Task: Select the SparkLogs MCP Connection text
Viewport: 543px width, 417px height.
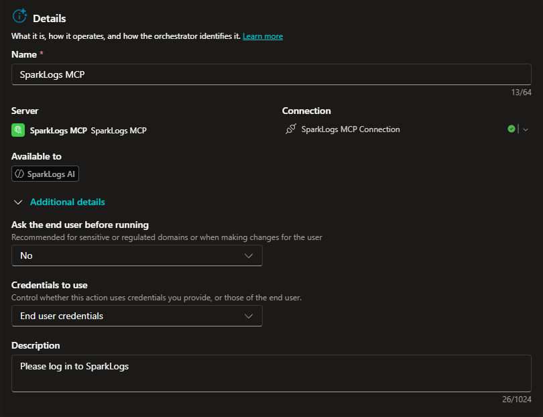Action: point(351,129)
